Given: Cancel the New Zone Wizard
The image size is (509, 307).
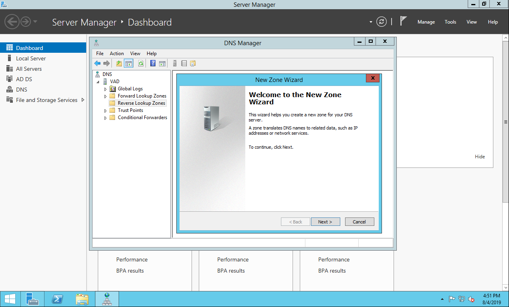Looking at the screenshot, I should click(359, 222).
